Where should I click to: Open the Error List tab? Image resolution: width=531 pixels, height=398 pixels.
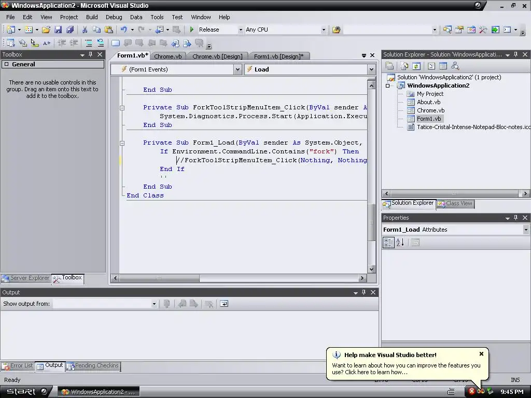(x=18, y=365)
